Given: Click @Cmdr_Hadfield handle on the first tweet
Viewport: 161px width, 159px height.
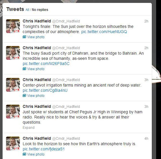Looking at the screenshot, I should 66,21.
